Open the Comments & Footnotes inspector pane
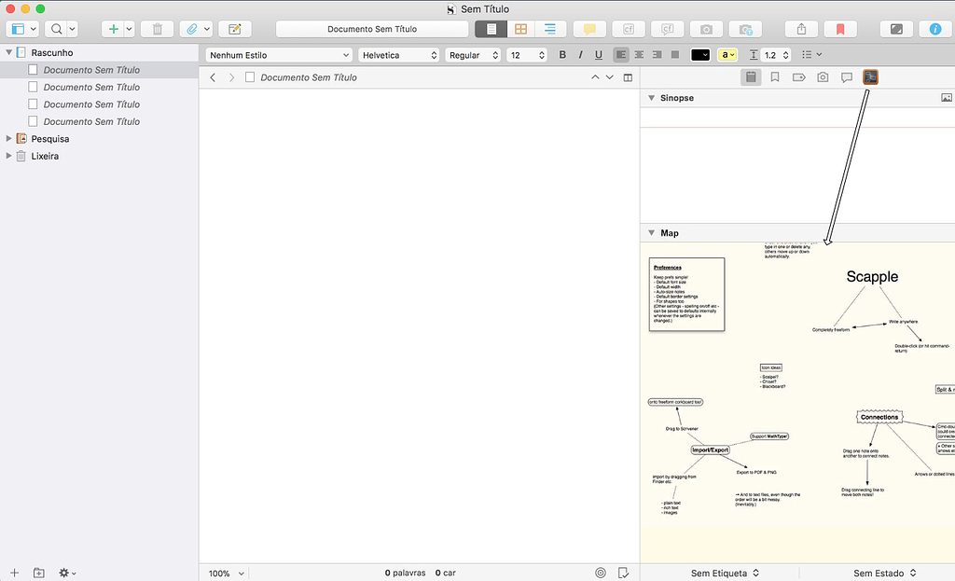The image size is (955, 581). point(846,77)
